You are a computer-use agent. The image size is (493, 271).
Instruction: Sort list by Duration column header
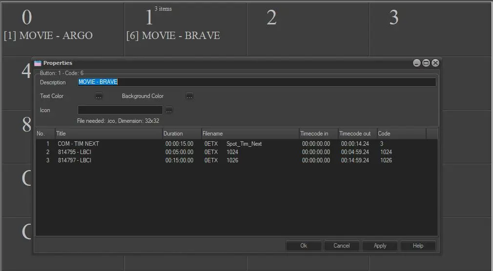(182, 134)
